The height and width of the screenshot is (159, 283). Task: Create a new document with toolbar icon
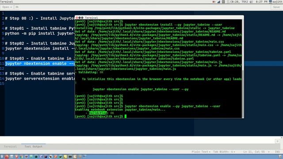17,7
